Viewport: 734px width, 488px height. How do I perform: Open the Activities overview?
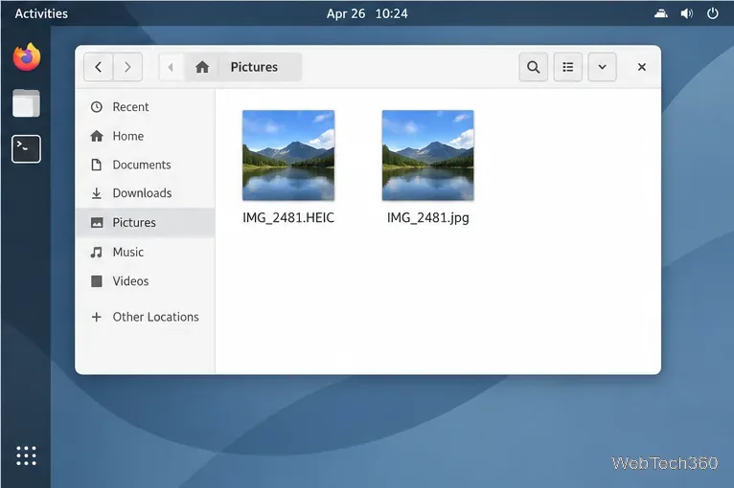click(41, 13)
